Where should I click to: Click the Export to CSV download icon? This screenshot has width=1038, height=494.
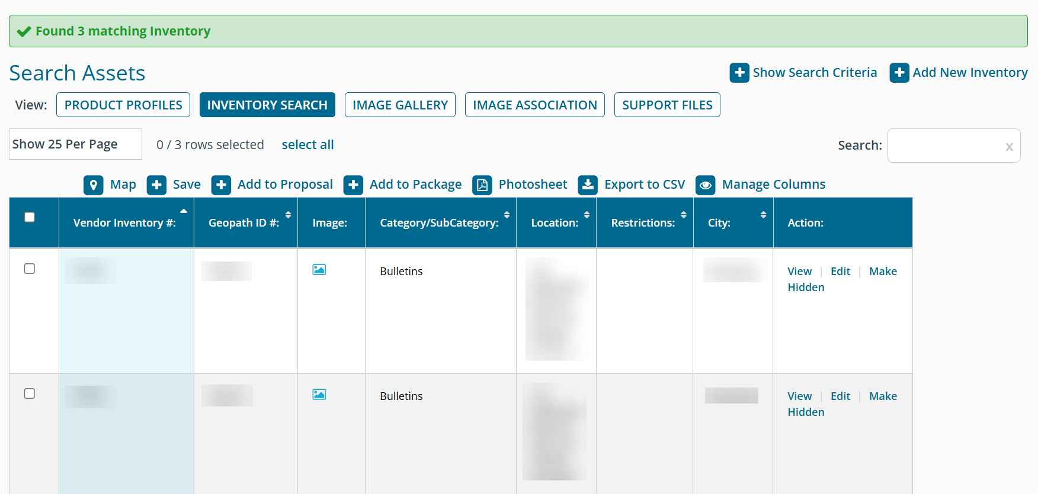[588, 185]
